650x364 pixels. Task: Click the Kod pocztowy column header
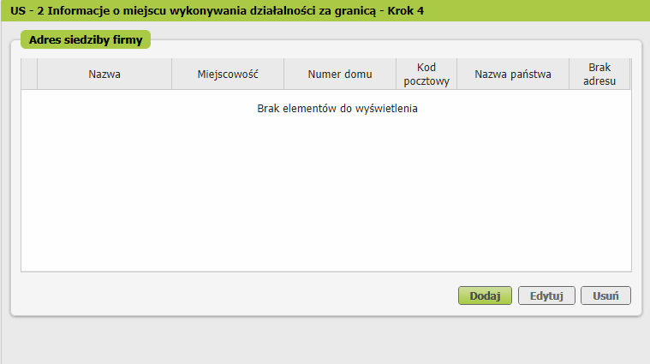click(426, 75)
